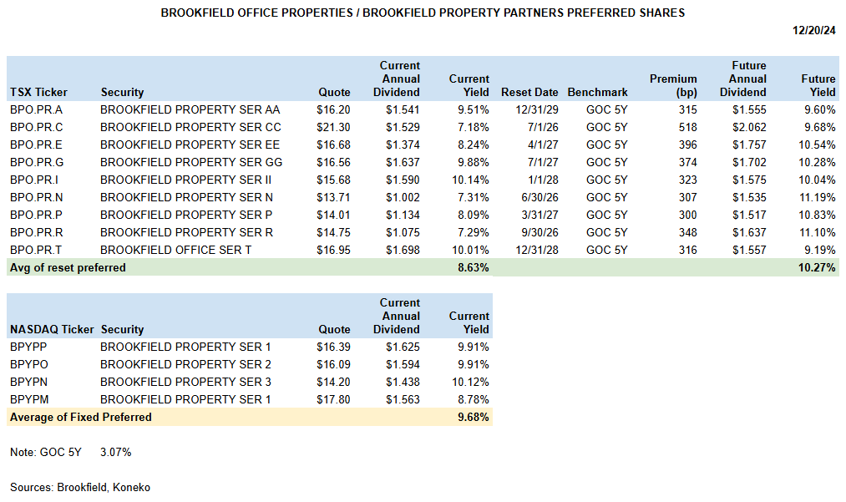846x502 pixels.
Task: Click BROOKFIELD PROPERTY SER EE cell
Action: click(x=190, y=145)
